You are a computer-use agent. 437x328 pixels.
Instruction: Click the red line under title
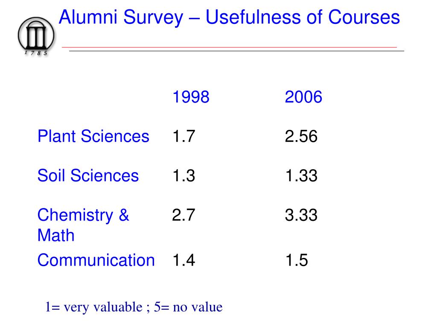pos(229,47)
